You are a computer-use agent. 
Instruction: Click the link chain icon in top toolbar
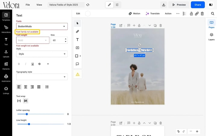197,14
